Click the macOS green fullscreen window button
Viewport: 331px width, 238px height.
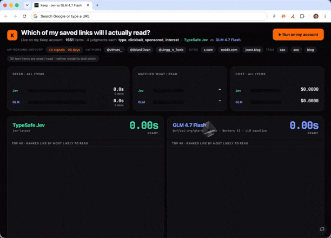tap(17, 5)
